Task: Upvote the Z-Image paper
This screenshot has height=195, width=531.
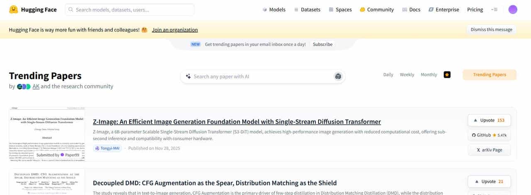Action: pos(489,120)
